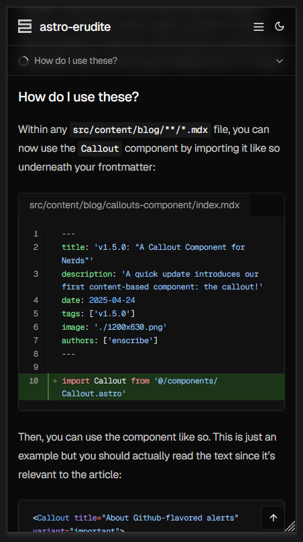Click the circular reading progress indicator
The width and height of the screenshot is (303, 542).
pyautogui.click(x=23, y=61)
